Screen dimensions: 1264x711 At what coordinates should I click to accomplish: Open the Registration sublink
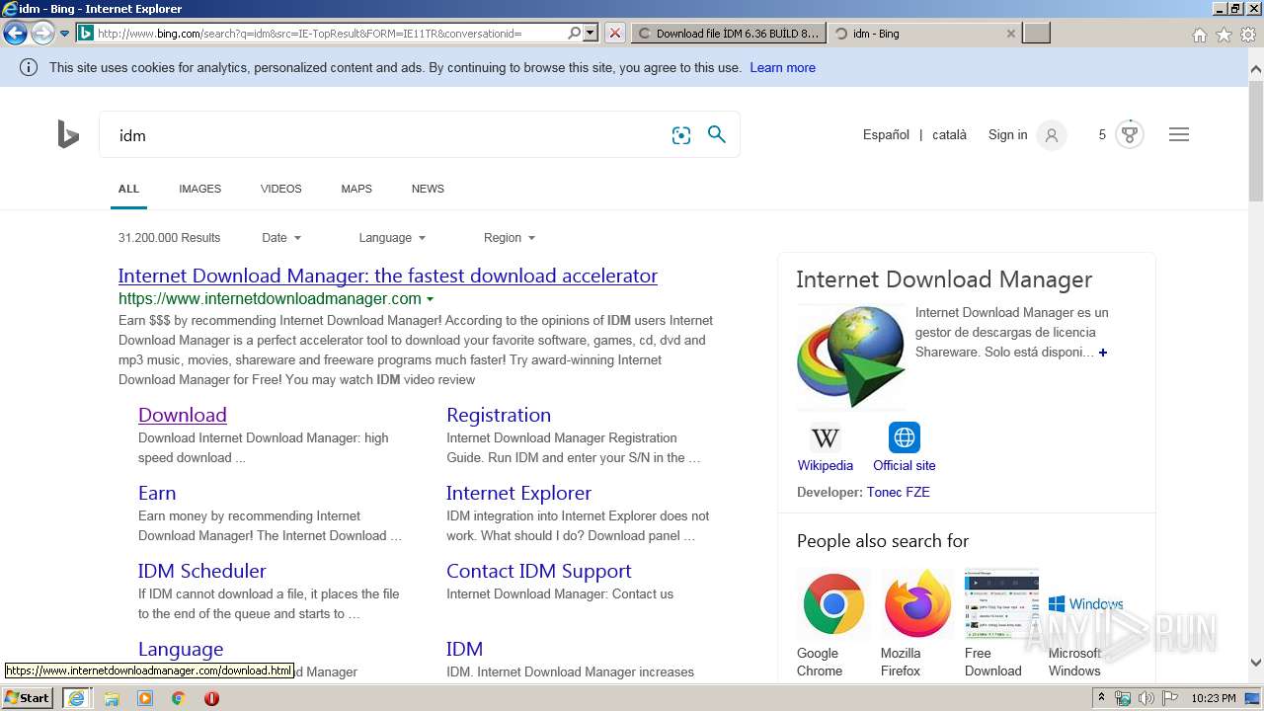499,415
